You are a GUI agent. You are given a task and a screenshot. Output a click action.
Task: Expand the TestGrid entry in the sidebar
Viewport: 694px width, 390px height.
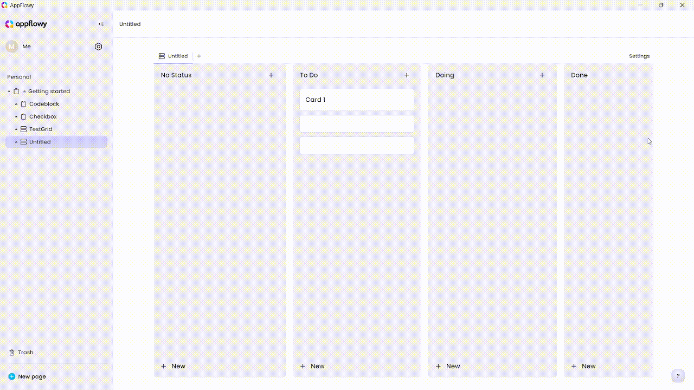16,129
